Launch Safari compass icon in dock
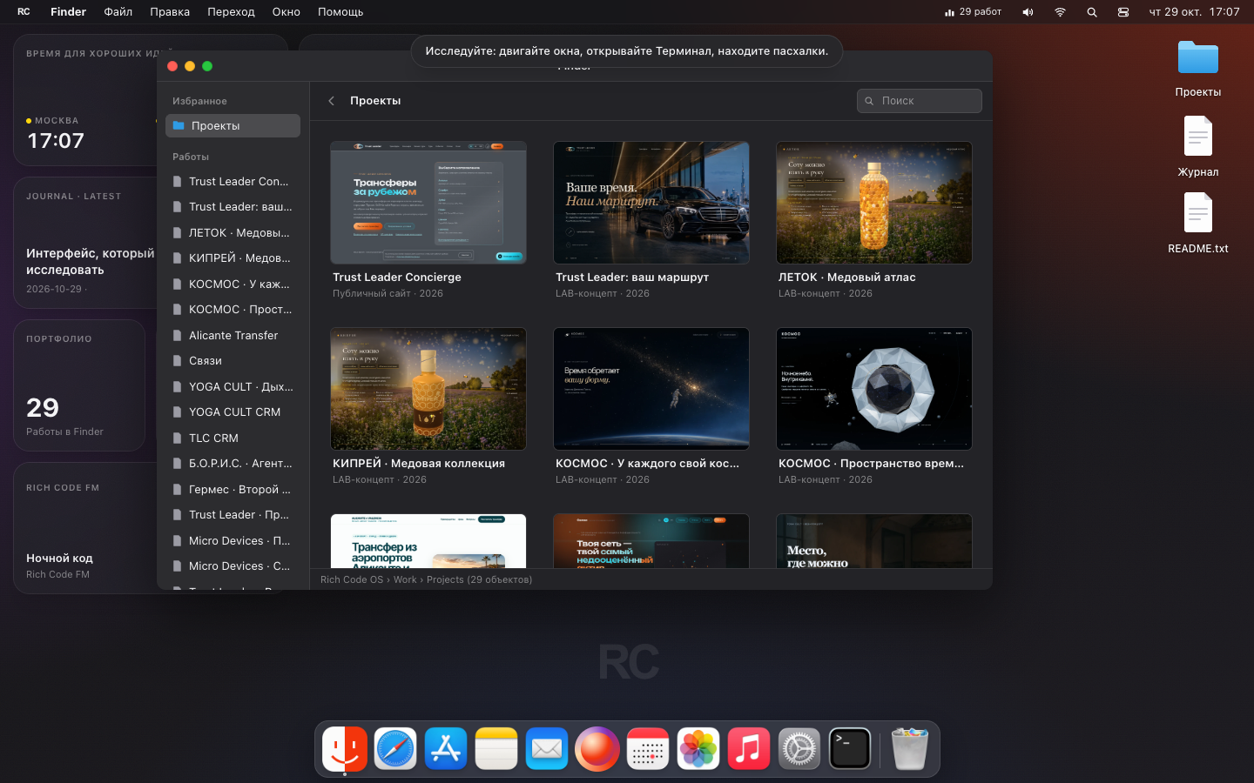Screen dimensions: 1254x783 tap(395, 748)
